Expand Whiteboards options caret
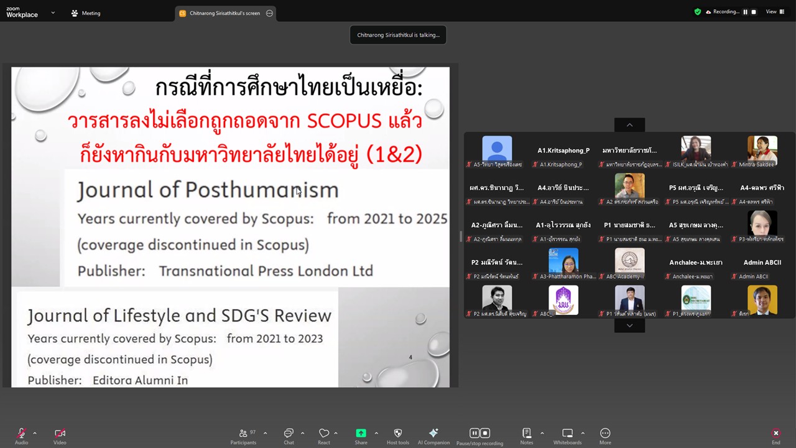 (583, 433)
